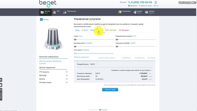197x111 pixels.
Task: Click the FTP-аккаунты row
Action: [53, 72]
